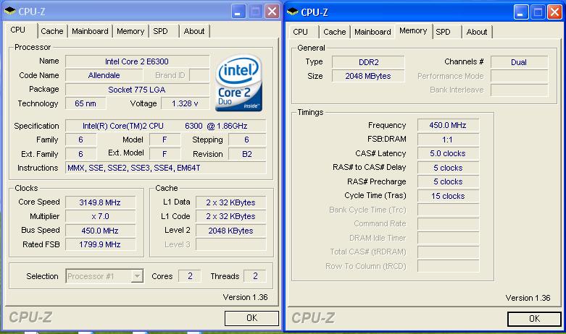Click the specification field showing 1.86GHz

pos(165,126)
